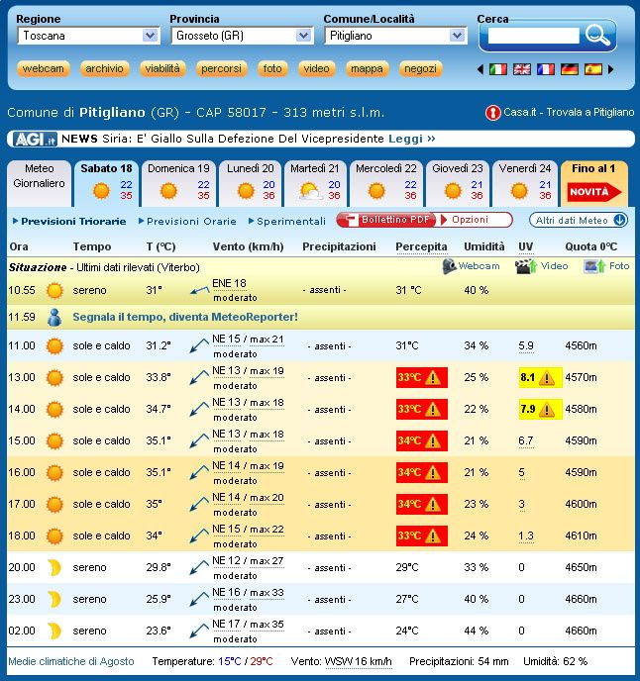Click the 7.9 UV warning badge
This screenshot has width=640, height=681.
(x=541, y=409)
